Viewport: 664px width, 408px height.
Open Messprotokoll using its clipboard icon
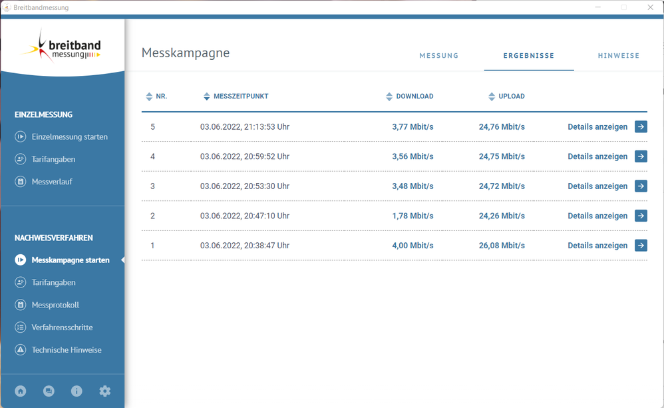(21, 304)
